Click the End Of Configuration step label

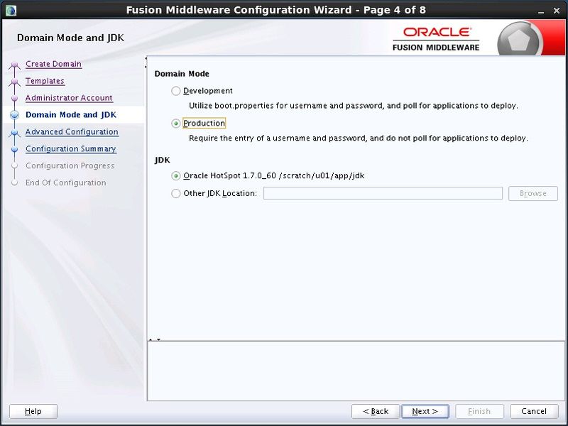(x=65, y=182)
